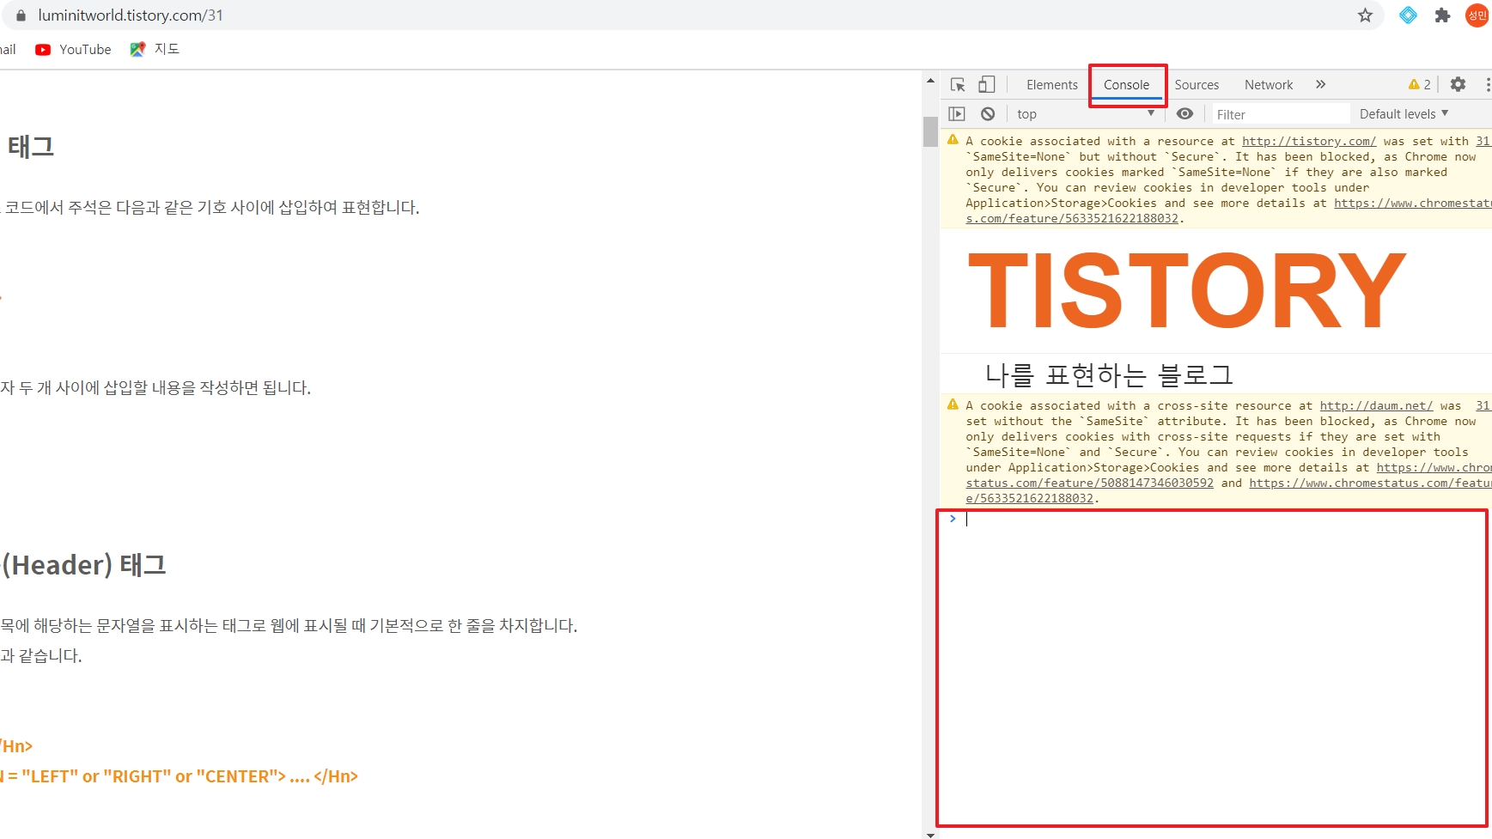1492x839 pixels.
Task: Click the daum.net warning triangle icon
Action: point(953,404)
